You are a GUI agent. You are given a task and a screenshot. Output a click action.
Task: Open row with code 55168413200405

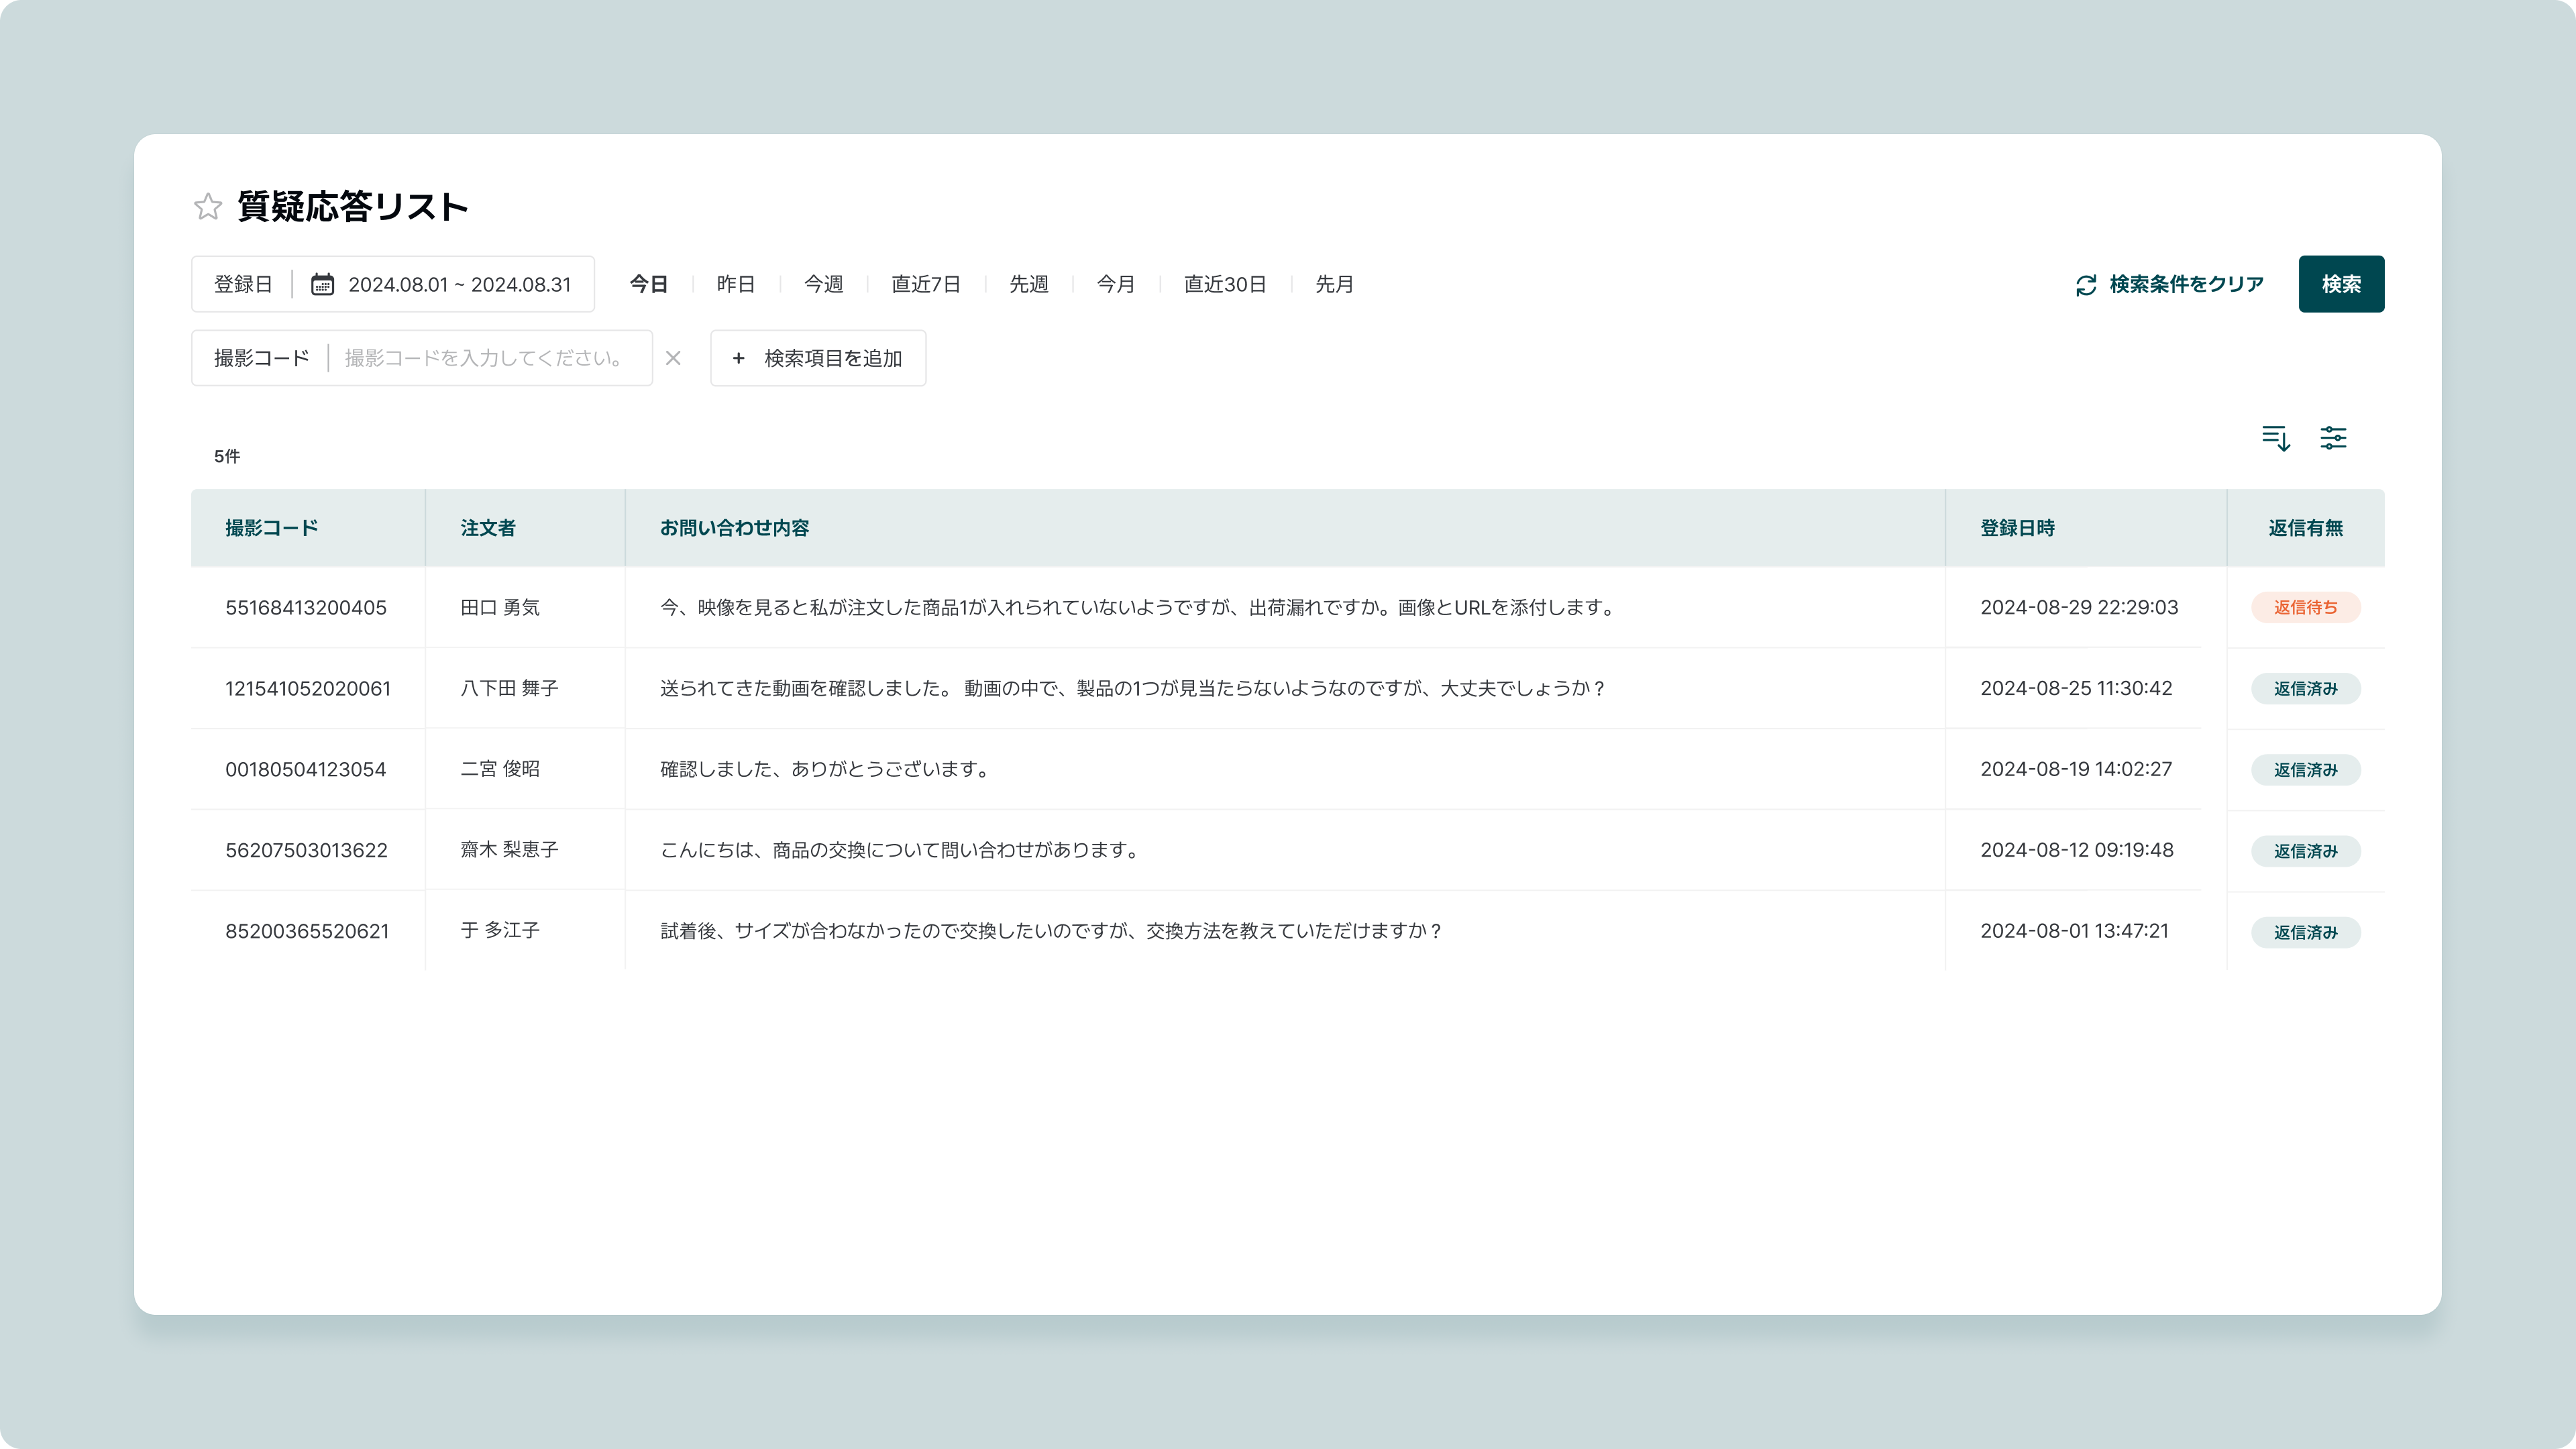(305, 607)
